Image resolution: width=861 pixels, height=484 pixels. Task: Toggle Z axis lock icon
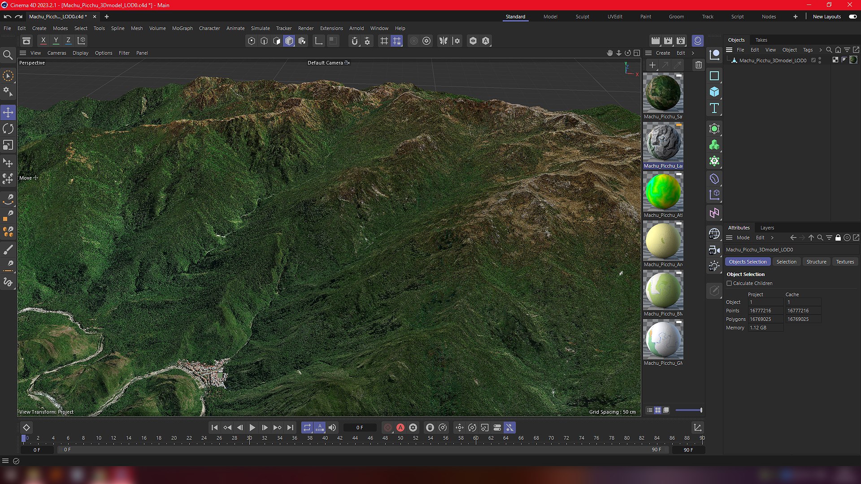tap(69, 41)
